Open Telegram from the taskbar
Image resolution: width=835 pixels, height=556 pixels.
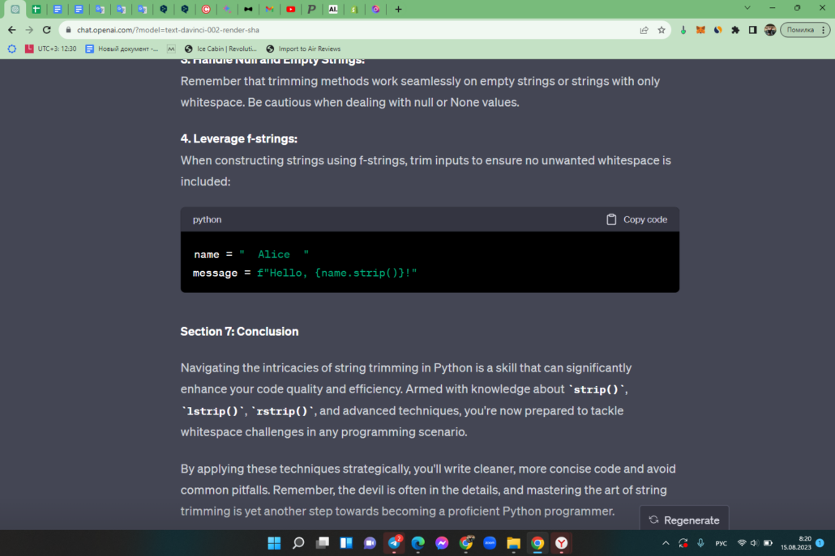tap(394, 543)
